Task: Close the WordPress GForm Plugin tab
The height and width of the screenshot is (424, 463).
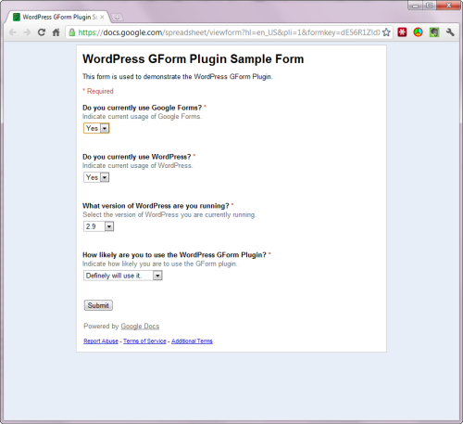Action: [x=102, y=17]
